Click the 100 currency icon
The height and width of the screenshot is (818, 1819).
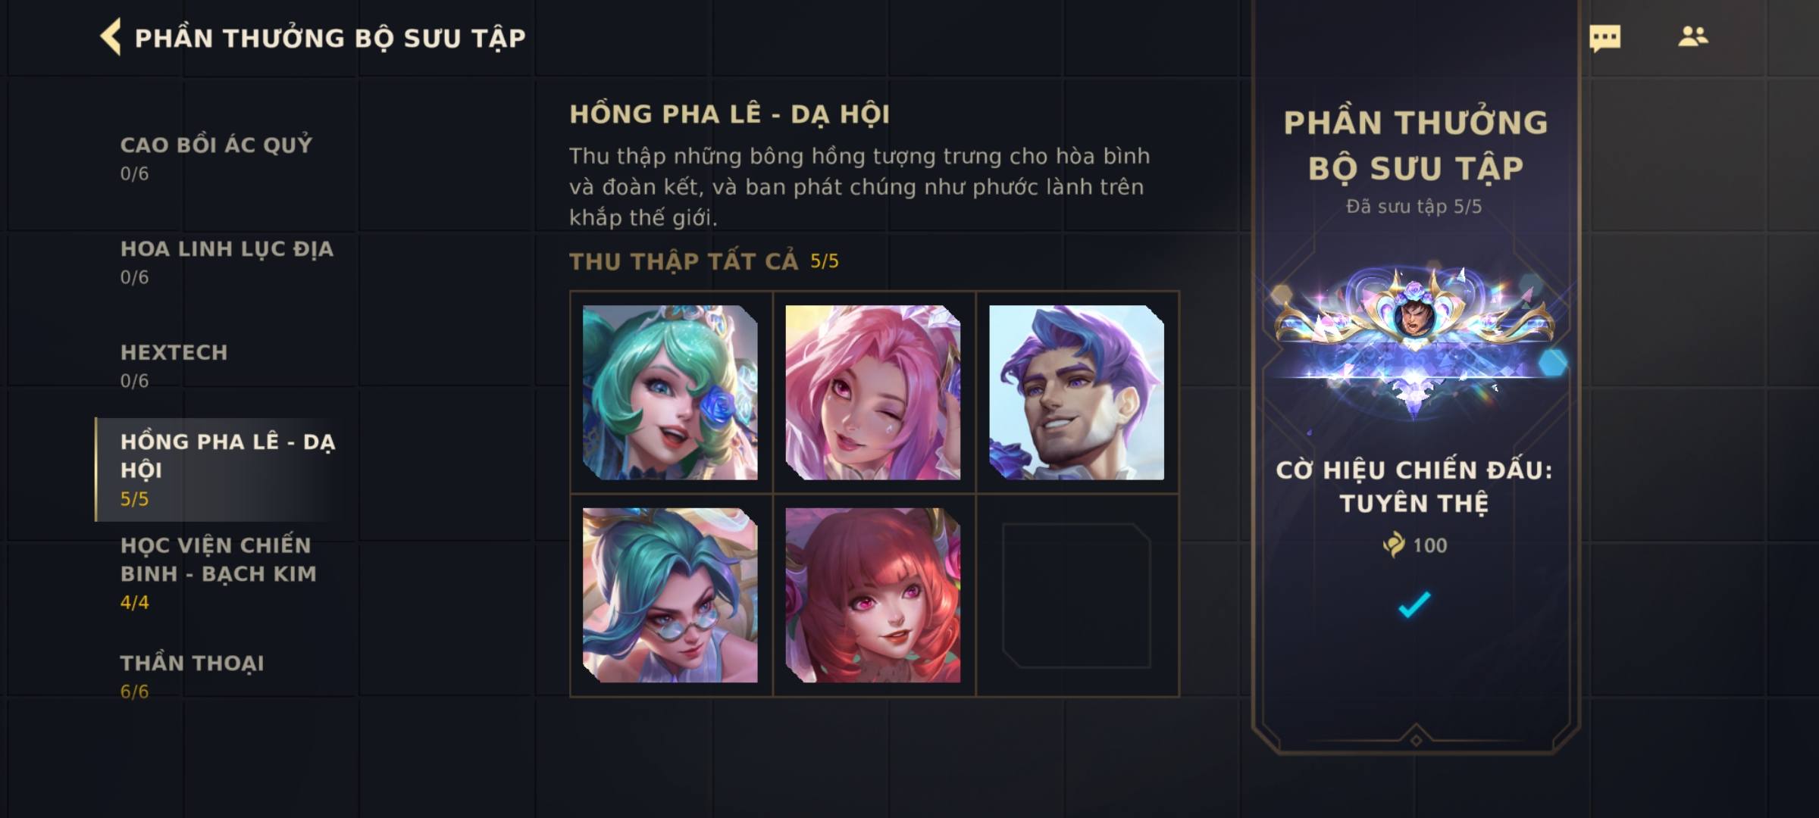click(1393, 545)
